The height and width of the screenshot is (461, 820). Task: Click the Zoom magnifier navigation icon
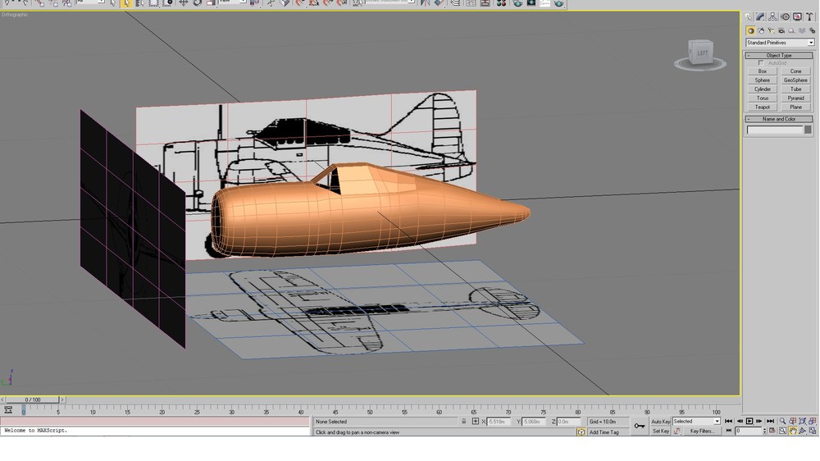coord(782,422)
